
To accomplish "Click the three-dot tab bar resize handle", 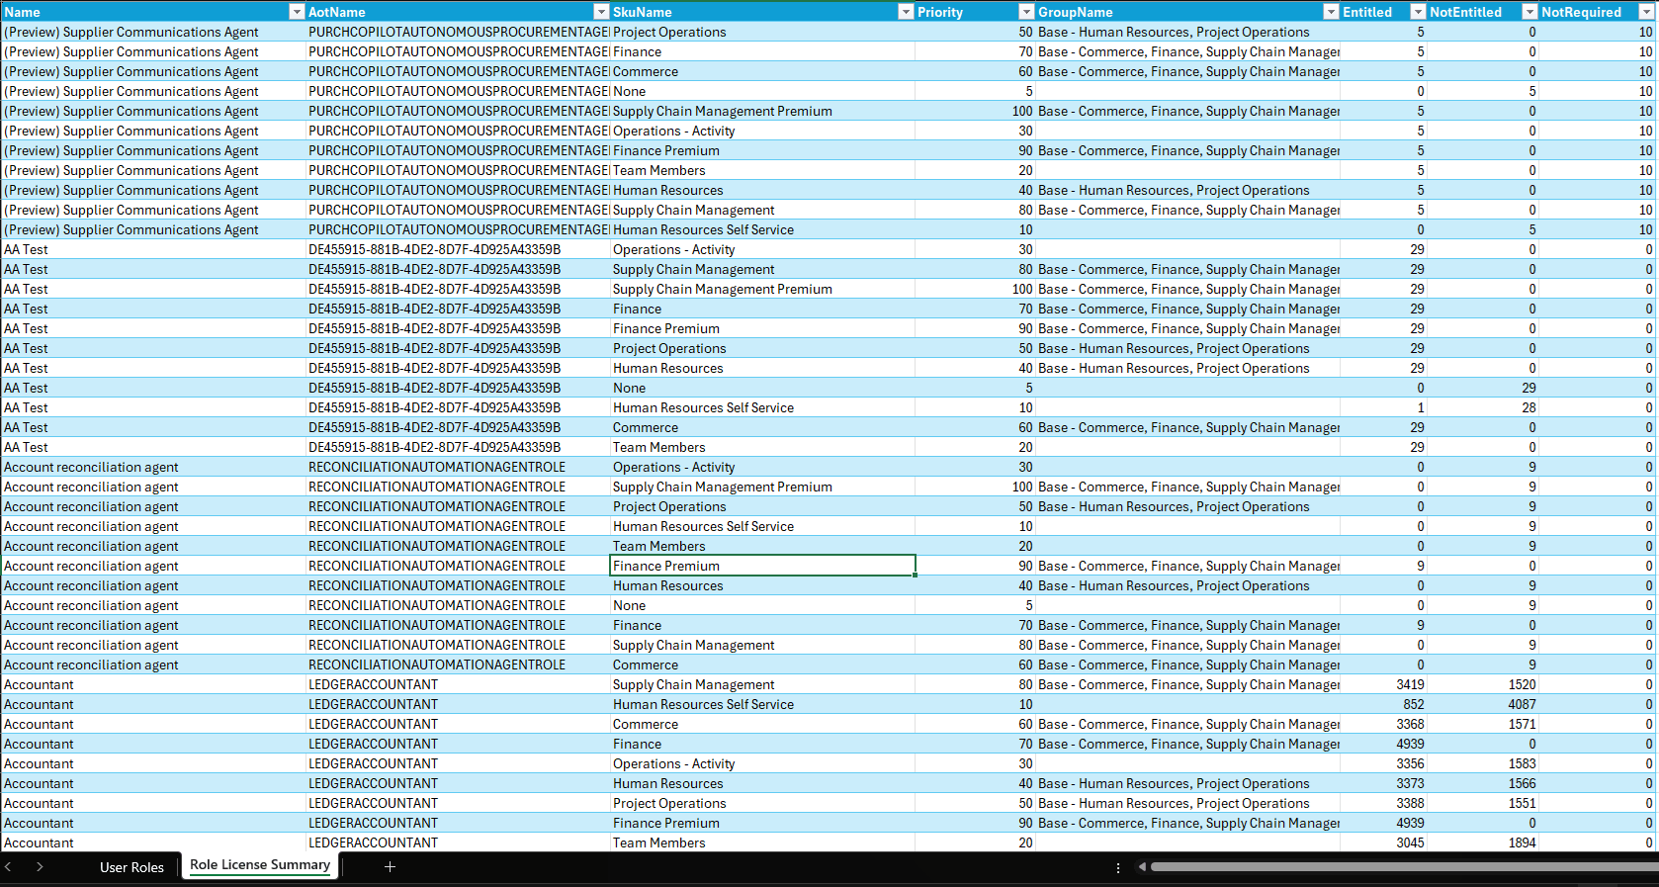I will (x=1118, y=868).
